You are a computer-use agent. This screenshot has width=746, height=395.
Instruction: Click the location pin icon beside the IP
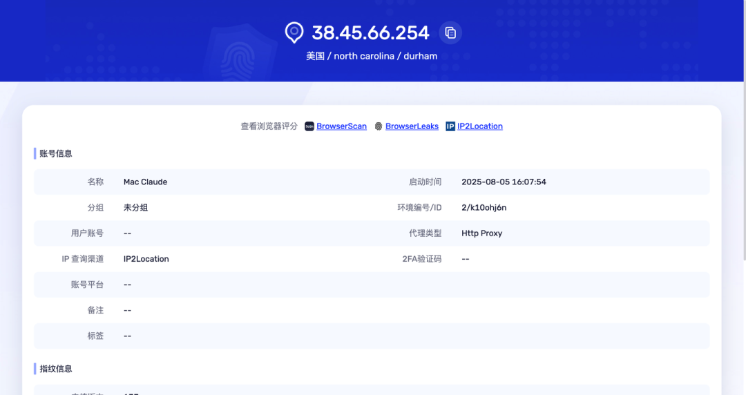click(x=294, y=33)
